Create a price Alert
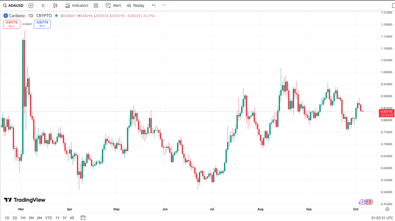 [113, 5]
